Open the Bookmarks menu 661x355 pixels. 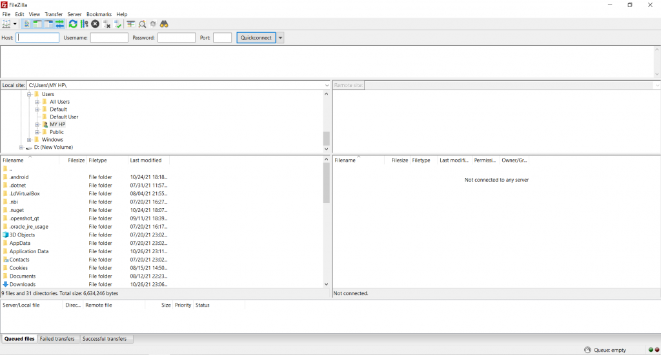pos(99,14)
